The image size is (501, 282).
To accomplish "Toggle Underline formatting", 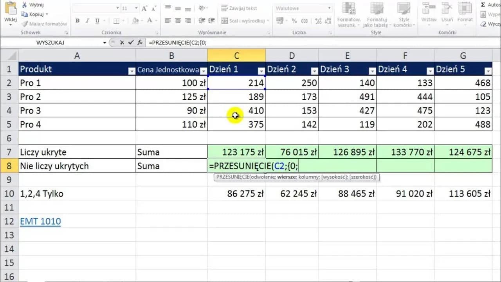I will pos(97,21).
